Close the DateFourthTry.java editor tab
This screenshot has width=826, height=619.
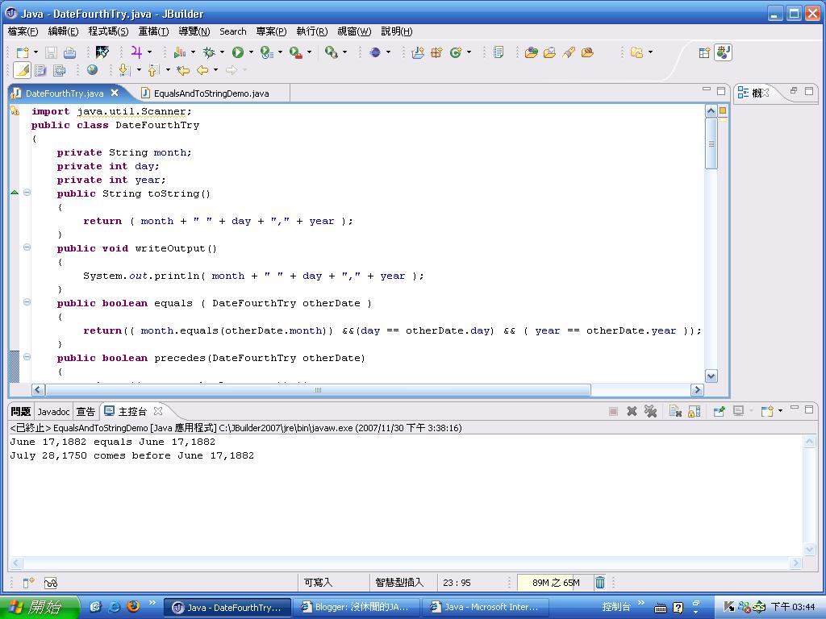(x=115, y=93)
